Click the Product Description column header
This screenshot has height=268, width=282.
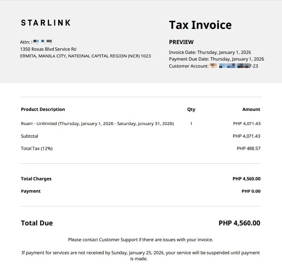[x=43, y=110]
